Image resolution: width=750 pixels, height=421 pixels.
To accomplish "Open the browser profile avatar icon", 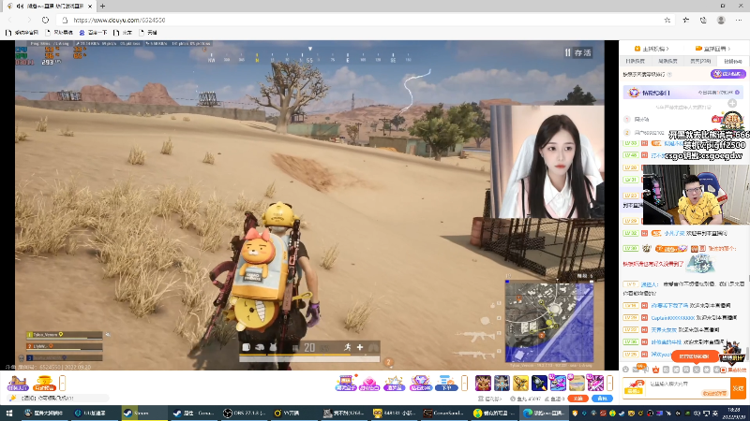I will (721, 20).
